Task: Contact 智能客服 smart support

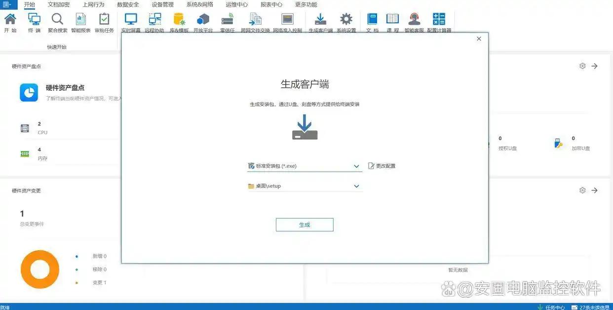Action: click(414, 23)
